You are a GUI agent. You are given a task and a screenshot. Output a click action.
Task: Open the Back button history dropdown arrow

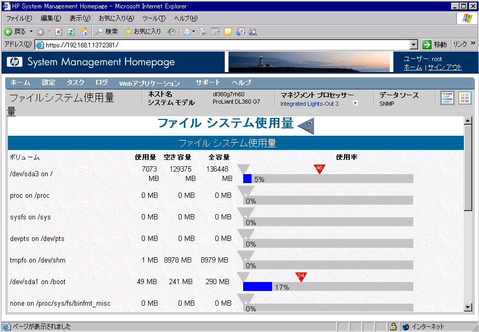point(31,32)
